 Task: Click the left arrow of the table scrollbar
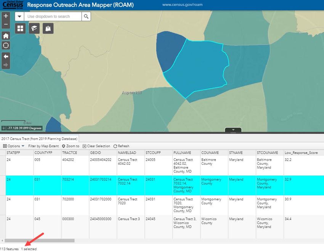(x=2, y=240)
